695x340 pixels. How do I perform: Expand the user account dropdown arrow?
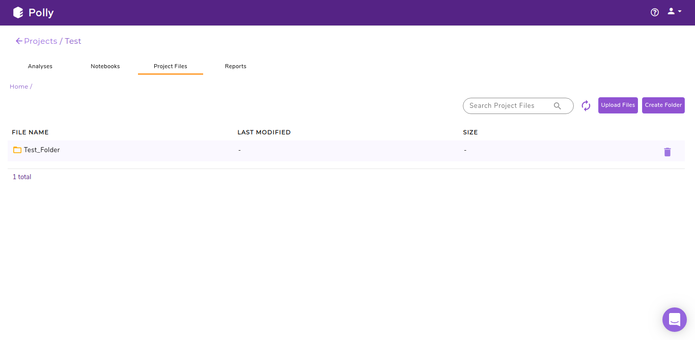[678, 12]
